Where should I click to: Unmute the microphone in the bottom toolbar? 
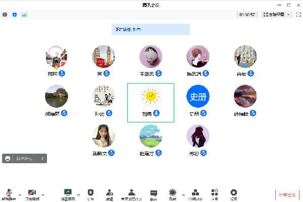pos(9,193)
